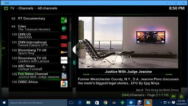Show hidden system tray icons

pos(161,102)
